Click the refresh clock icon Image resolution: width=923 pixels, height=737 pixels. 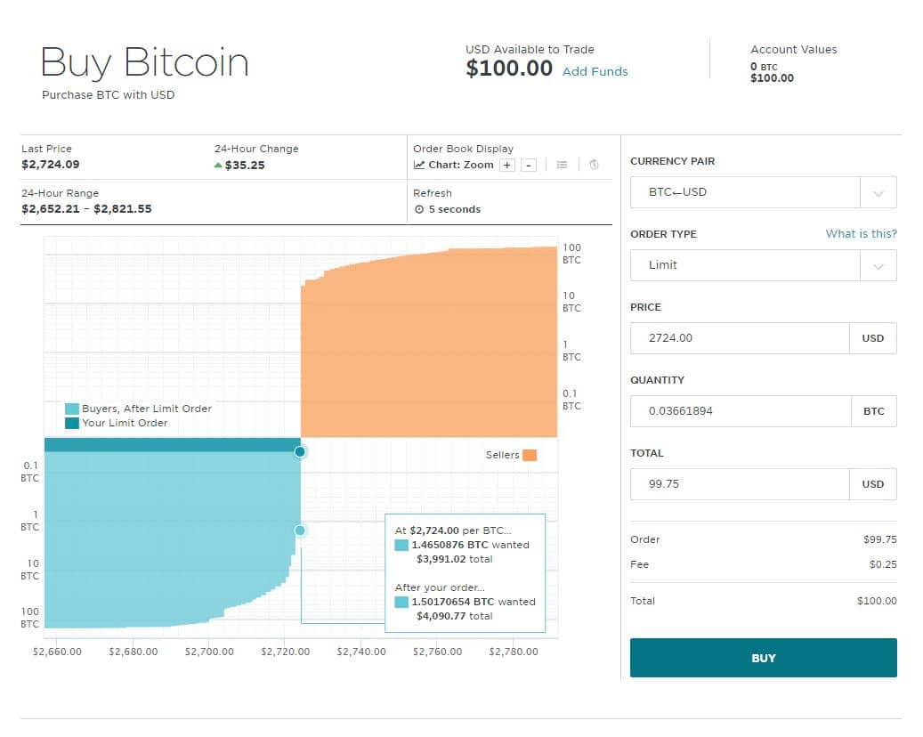(419, 208)
